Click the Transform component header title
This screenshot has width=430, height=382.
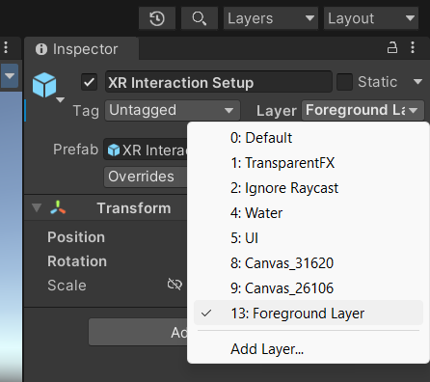(x=134, y=208)
